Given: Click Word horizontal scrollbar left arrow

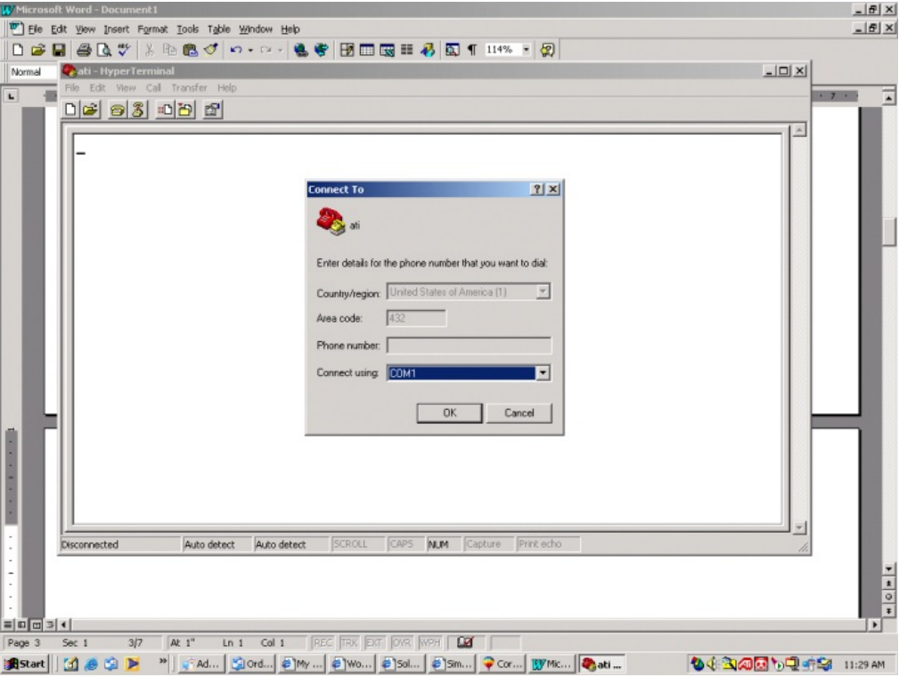Looking at the screenshot, I should click(63, 624).
